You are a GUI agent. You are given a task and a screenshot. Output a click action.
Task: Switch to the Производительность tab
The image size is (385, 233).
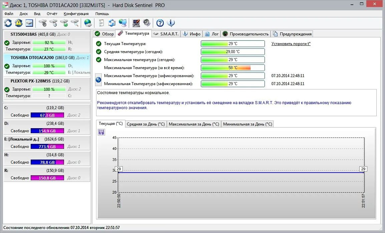coord(246,34)
